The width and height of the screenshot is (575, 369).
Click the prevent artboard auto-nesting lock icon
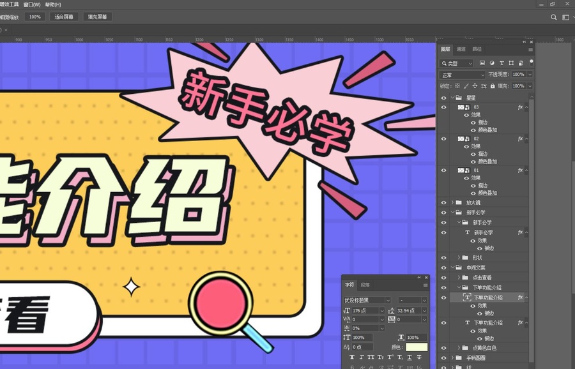tap(484, 86)
